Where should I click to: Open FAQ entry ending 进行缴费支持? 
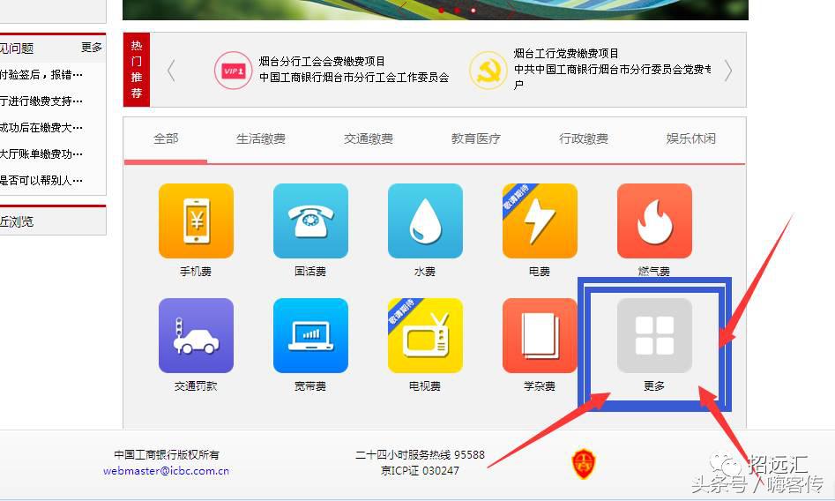coord(41,101)
